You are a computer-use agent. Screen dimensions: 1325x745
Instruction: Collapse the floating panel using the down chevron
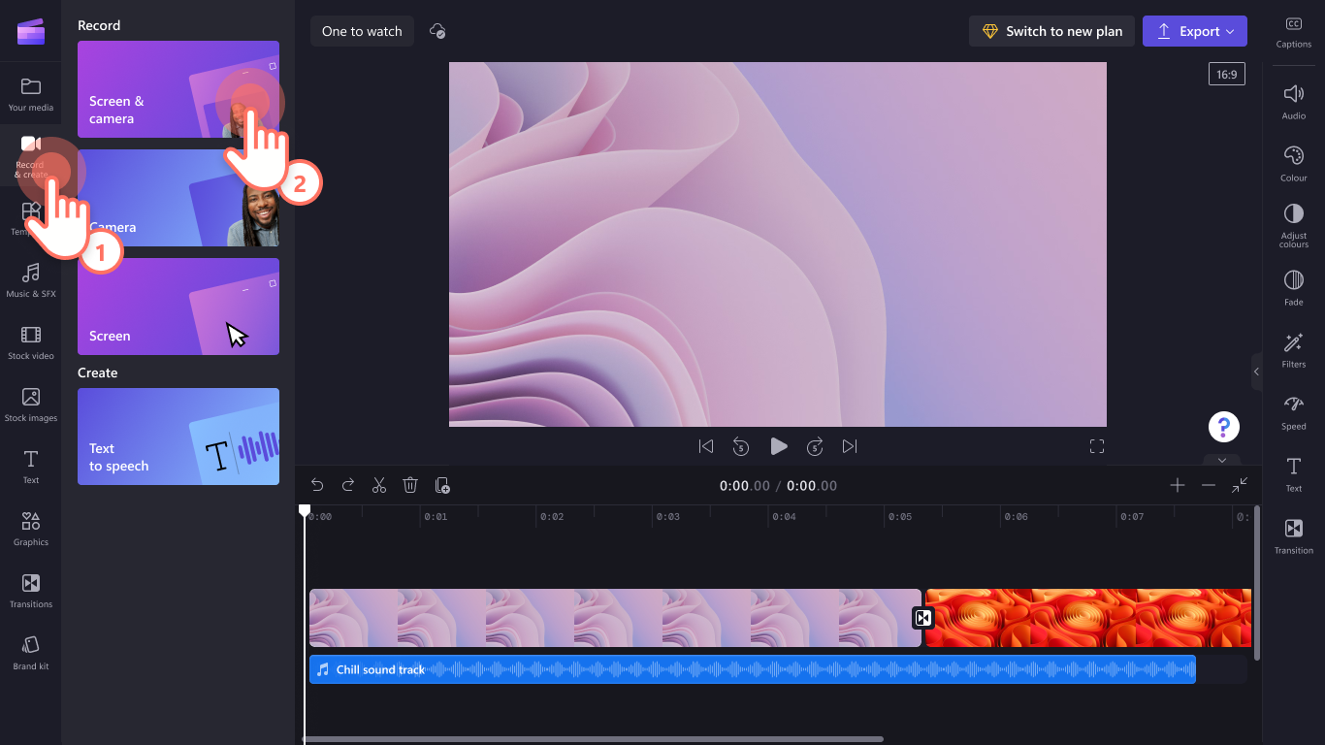click(x=1221, y=461)
